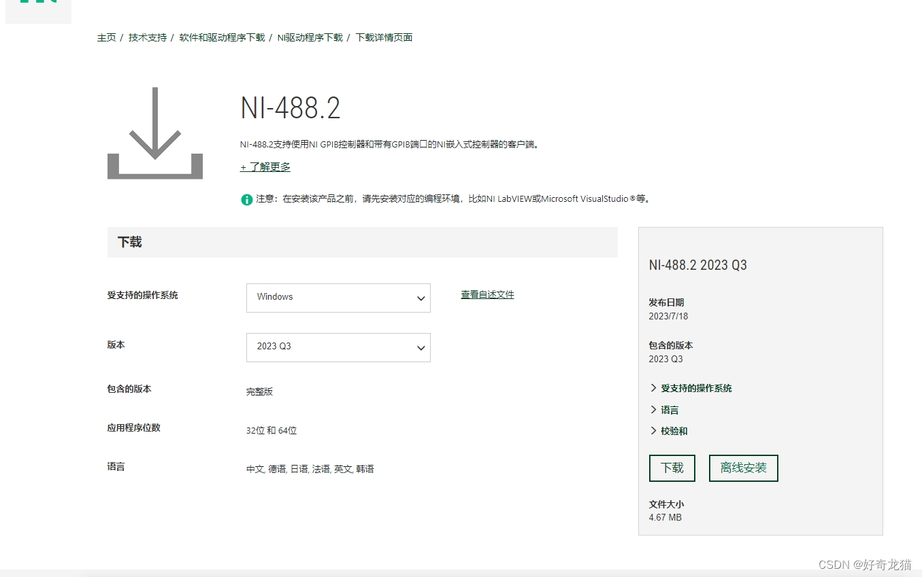Open the 查看自述文件 readme link
Screen dimensions: 922x577
tap(487, 294)
